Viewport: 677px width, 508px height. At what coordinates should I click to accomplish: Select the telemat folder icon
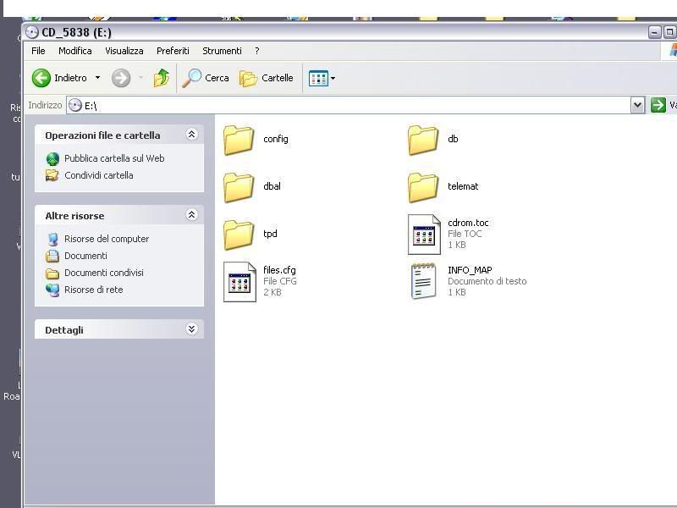point(423,187)
